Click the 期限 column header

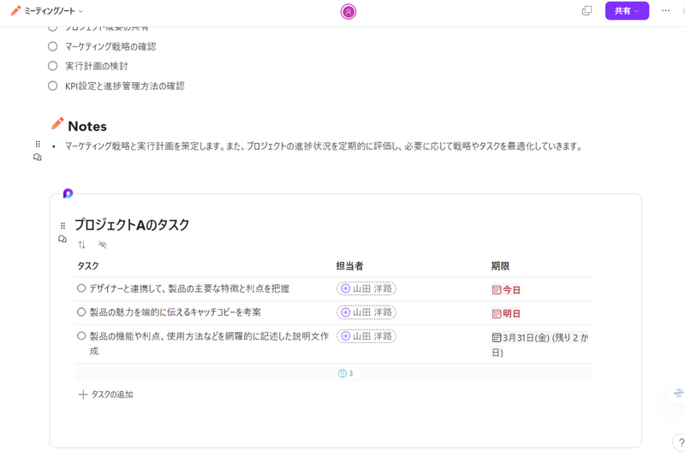click(x=500, y=266)
